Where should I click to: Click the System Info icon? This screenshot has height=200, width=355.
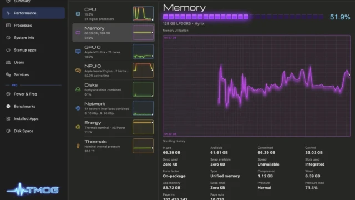click(8, 38)
